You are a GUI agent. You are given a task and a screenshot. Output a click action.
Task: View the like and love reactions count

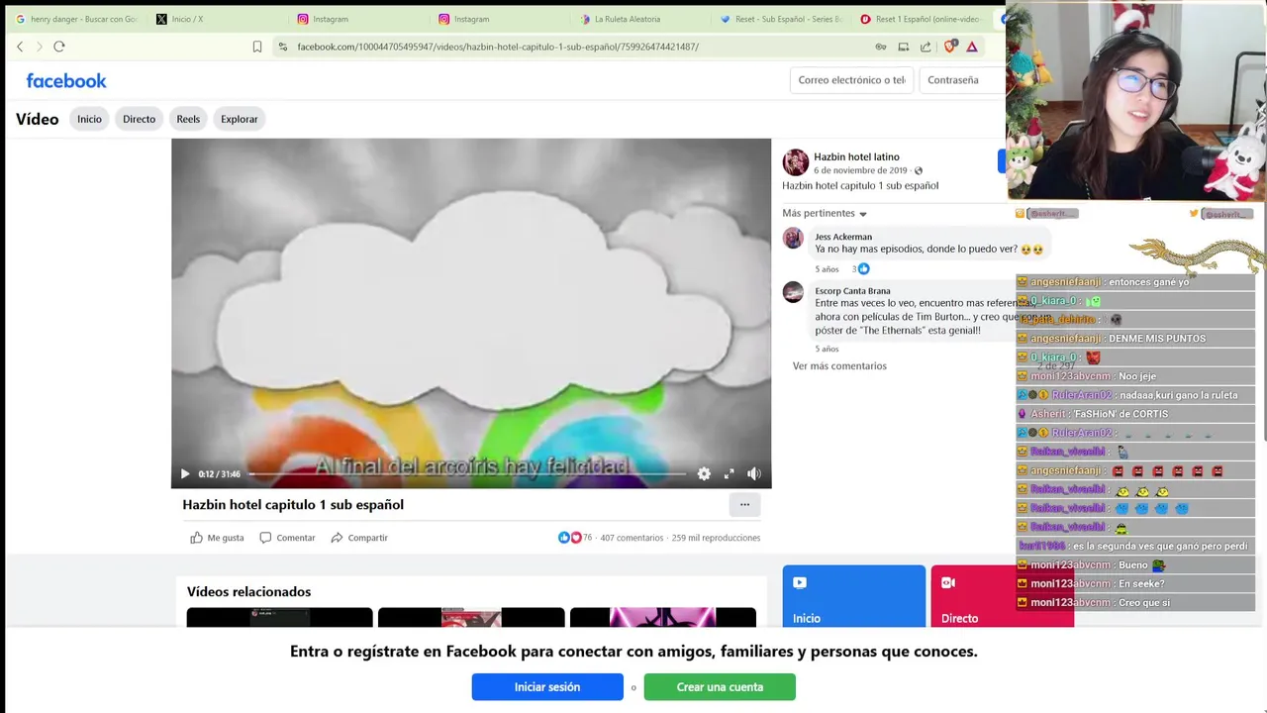point(575,538)
